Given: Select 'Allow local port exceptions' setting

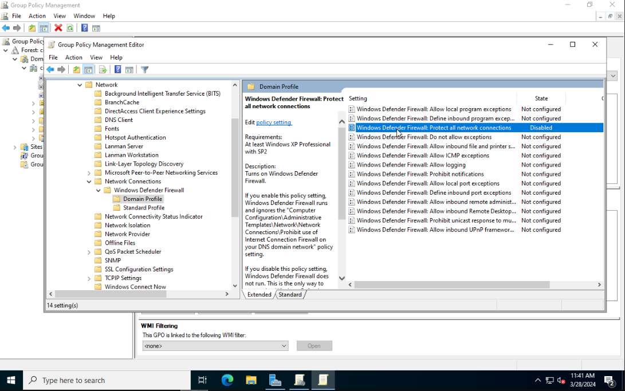Looking at the screenshot, I should pos(428,184).
